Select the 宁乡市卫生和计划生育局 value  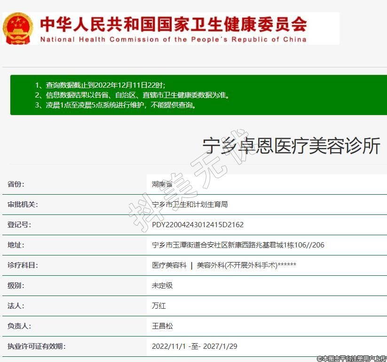[x=190, y=205]
